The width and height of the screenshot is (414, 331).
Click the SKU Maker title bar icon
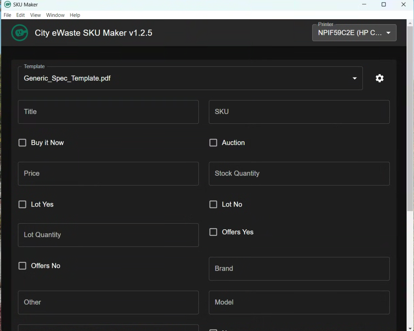(x=7, y=5)
